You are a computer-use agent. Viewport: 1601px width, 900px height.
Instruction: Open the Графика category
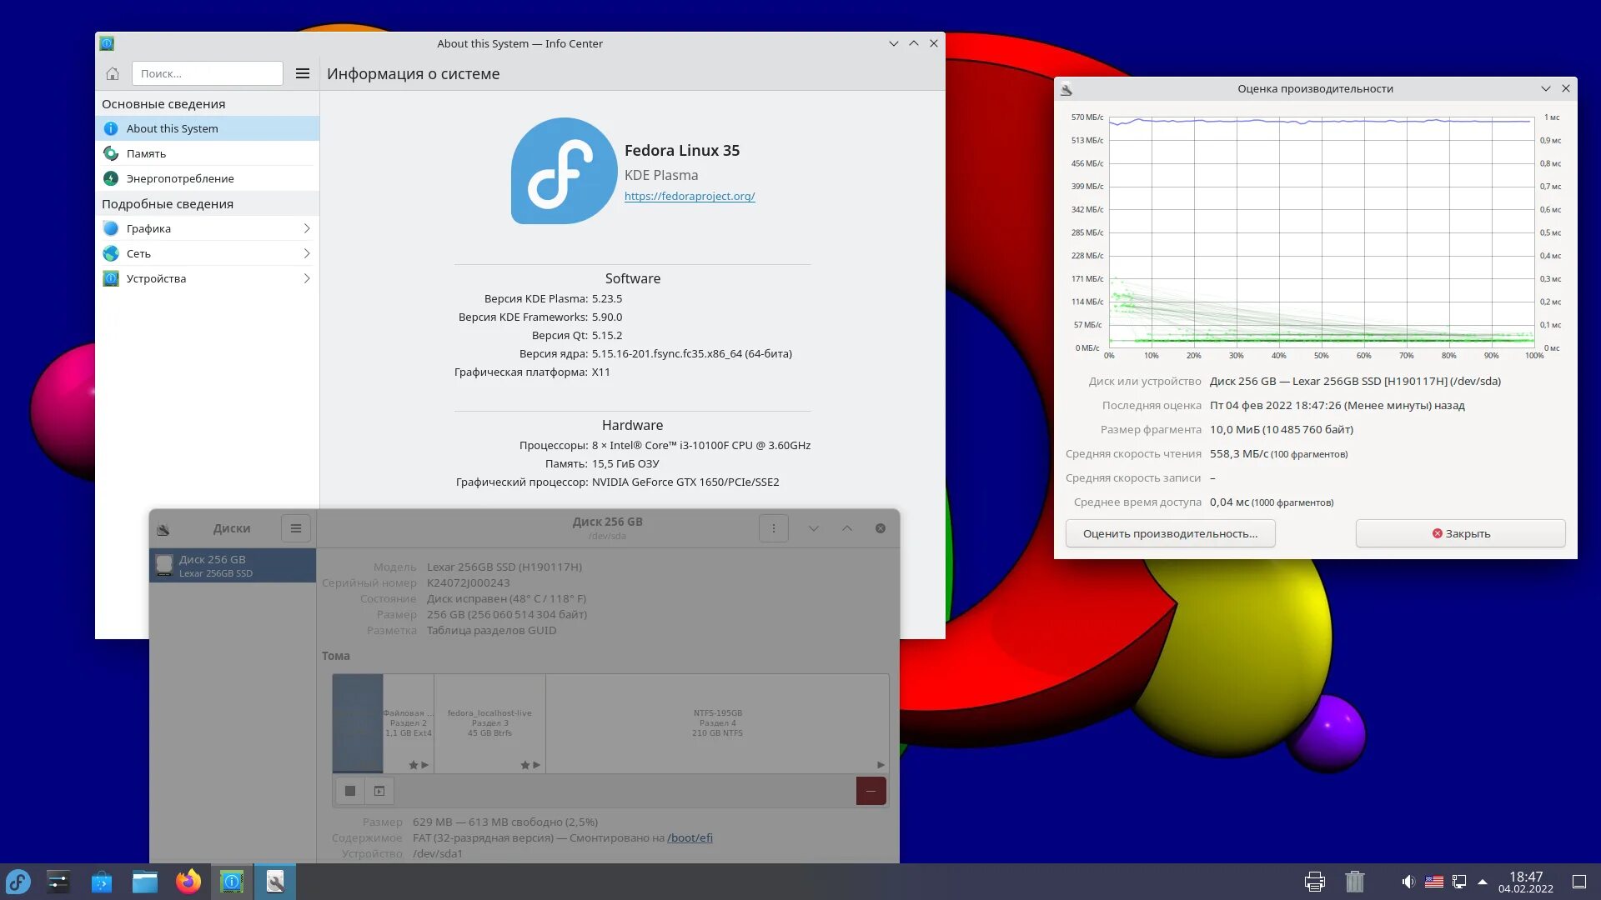click(x=207, y=228)
